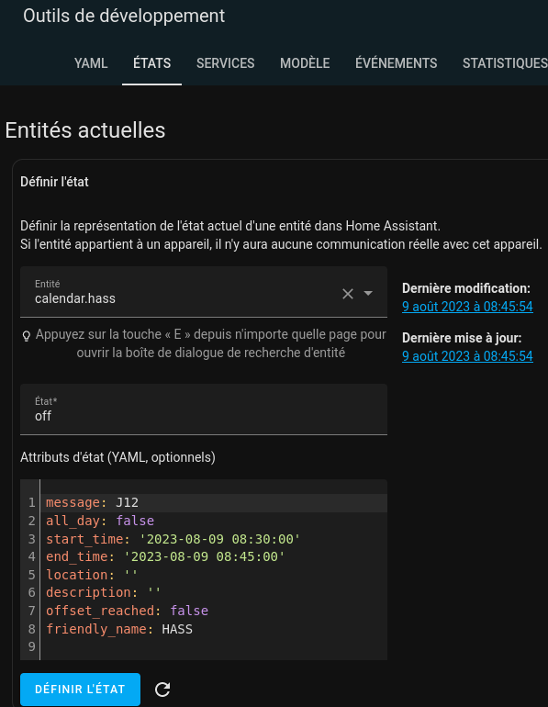The height and width of the screenshot is (707, 548).
Task: Click the friendly_name: HASS line
Action: [x=216, y=629]
